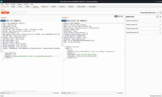162x97 pixels.
Task: Click the POST /api/Feedbacks/ request line
Action: 14,23
